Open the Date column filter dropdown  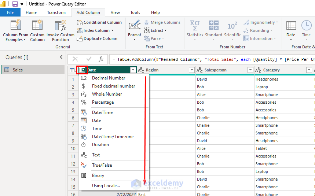(x=133, y=70)
